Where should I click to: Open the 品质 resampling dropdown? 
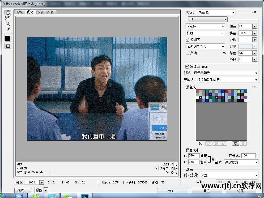point(241,162)
